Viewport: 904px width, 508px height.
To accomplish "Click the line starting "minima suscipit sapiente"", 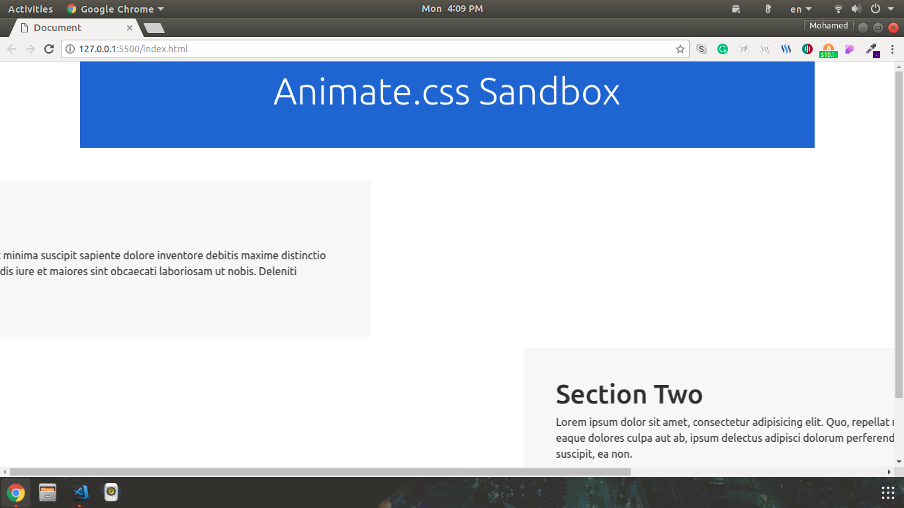I will (x=164, y=255).
